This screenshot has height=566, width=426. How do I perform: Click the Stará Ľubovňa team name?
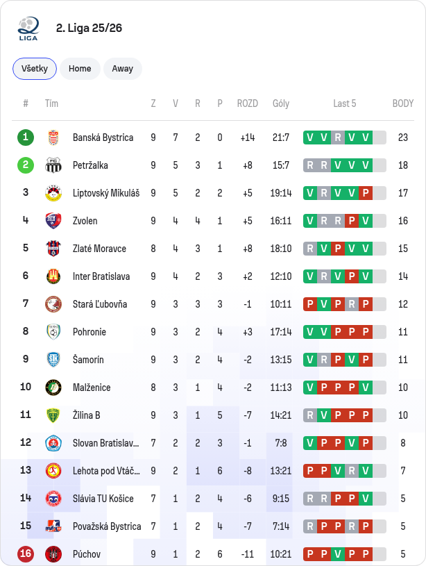(100, 304)
